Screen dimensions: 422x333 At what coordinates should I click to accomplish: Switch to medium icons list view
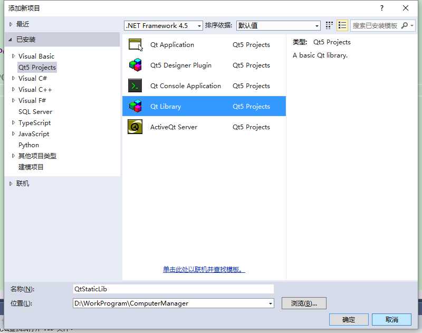(x=342, y=25)
